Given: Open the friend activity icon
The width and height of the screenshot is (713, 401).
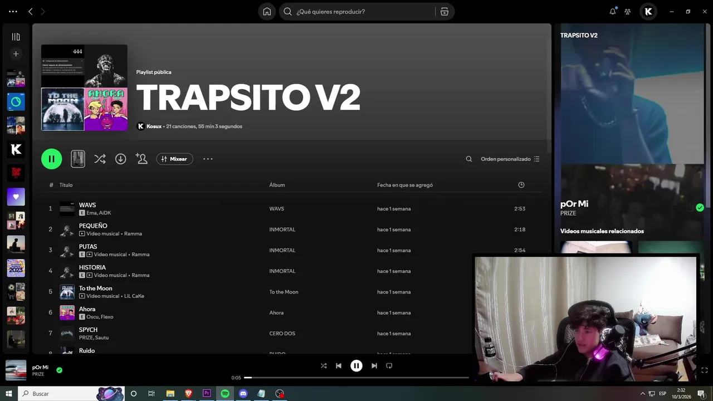Looking at the screenshot, I should 628,11.
